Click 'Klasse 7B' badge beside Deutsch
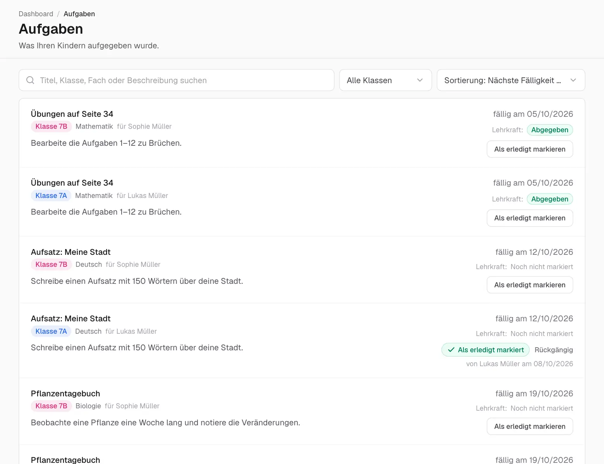 pyautogui.click(x=51, y=264)
